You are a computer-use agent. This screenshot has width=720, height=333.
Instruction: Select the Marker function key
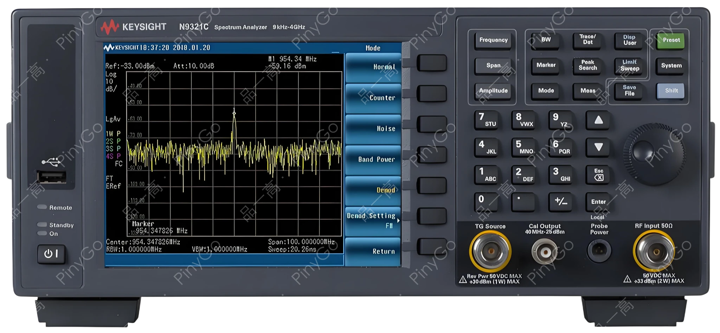tap(545, 65)
